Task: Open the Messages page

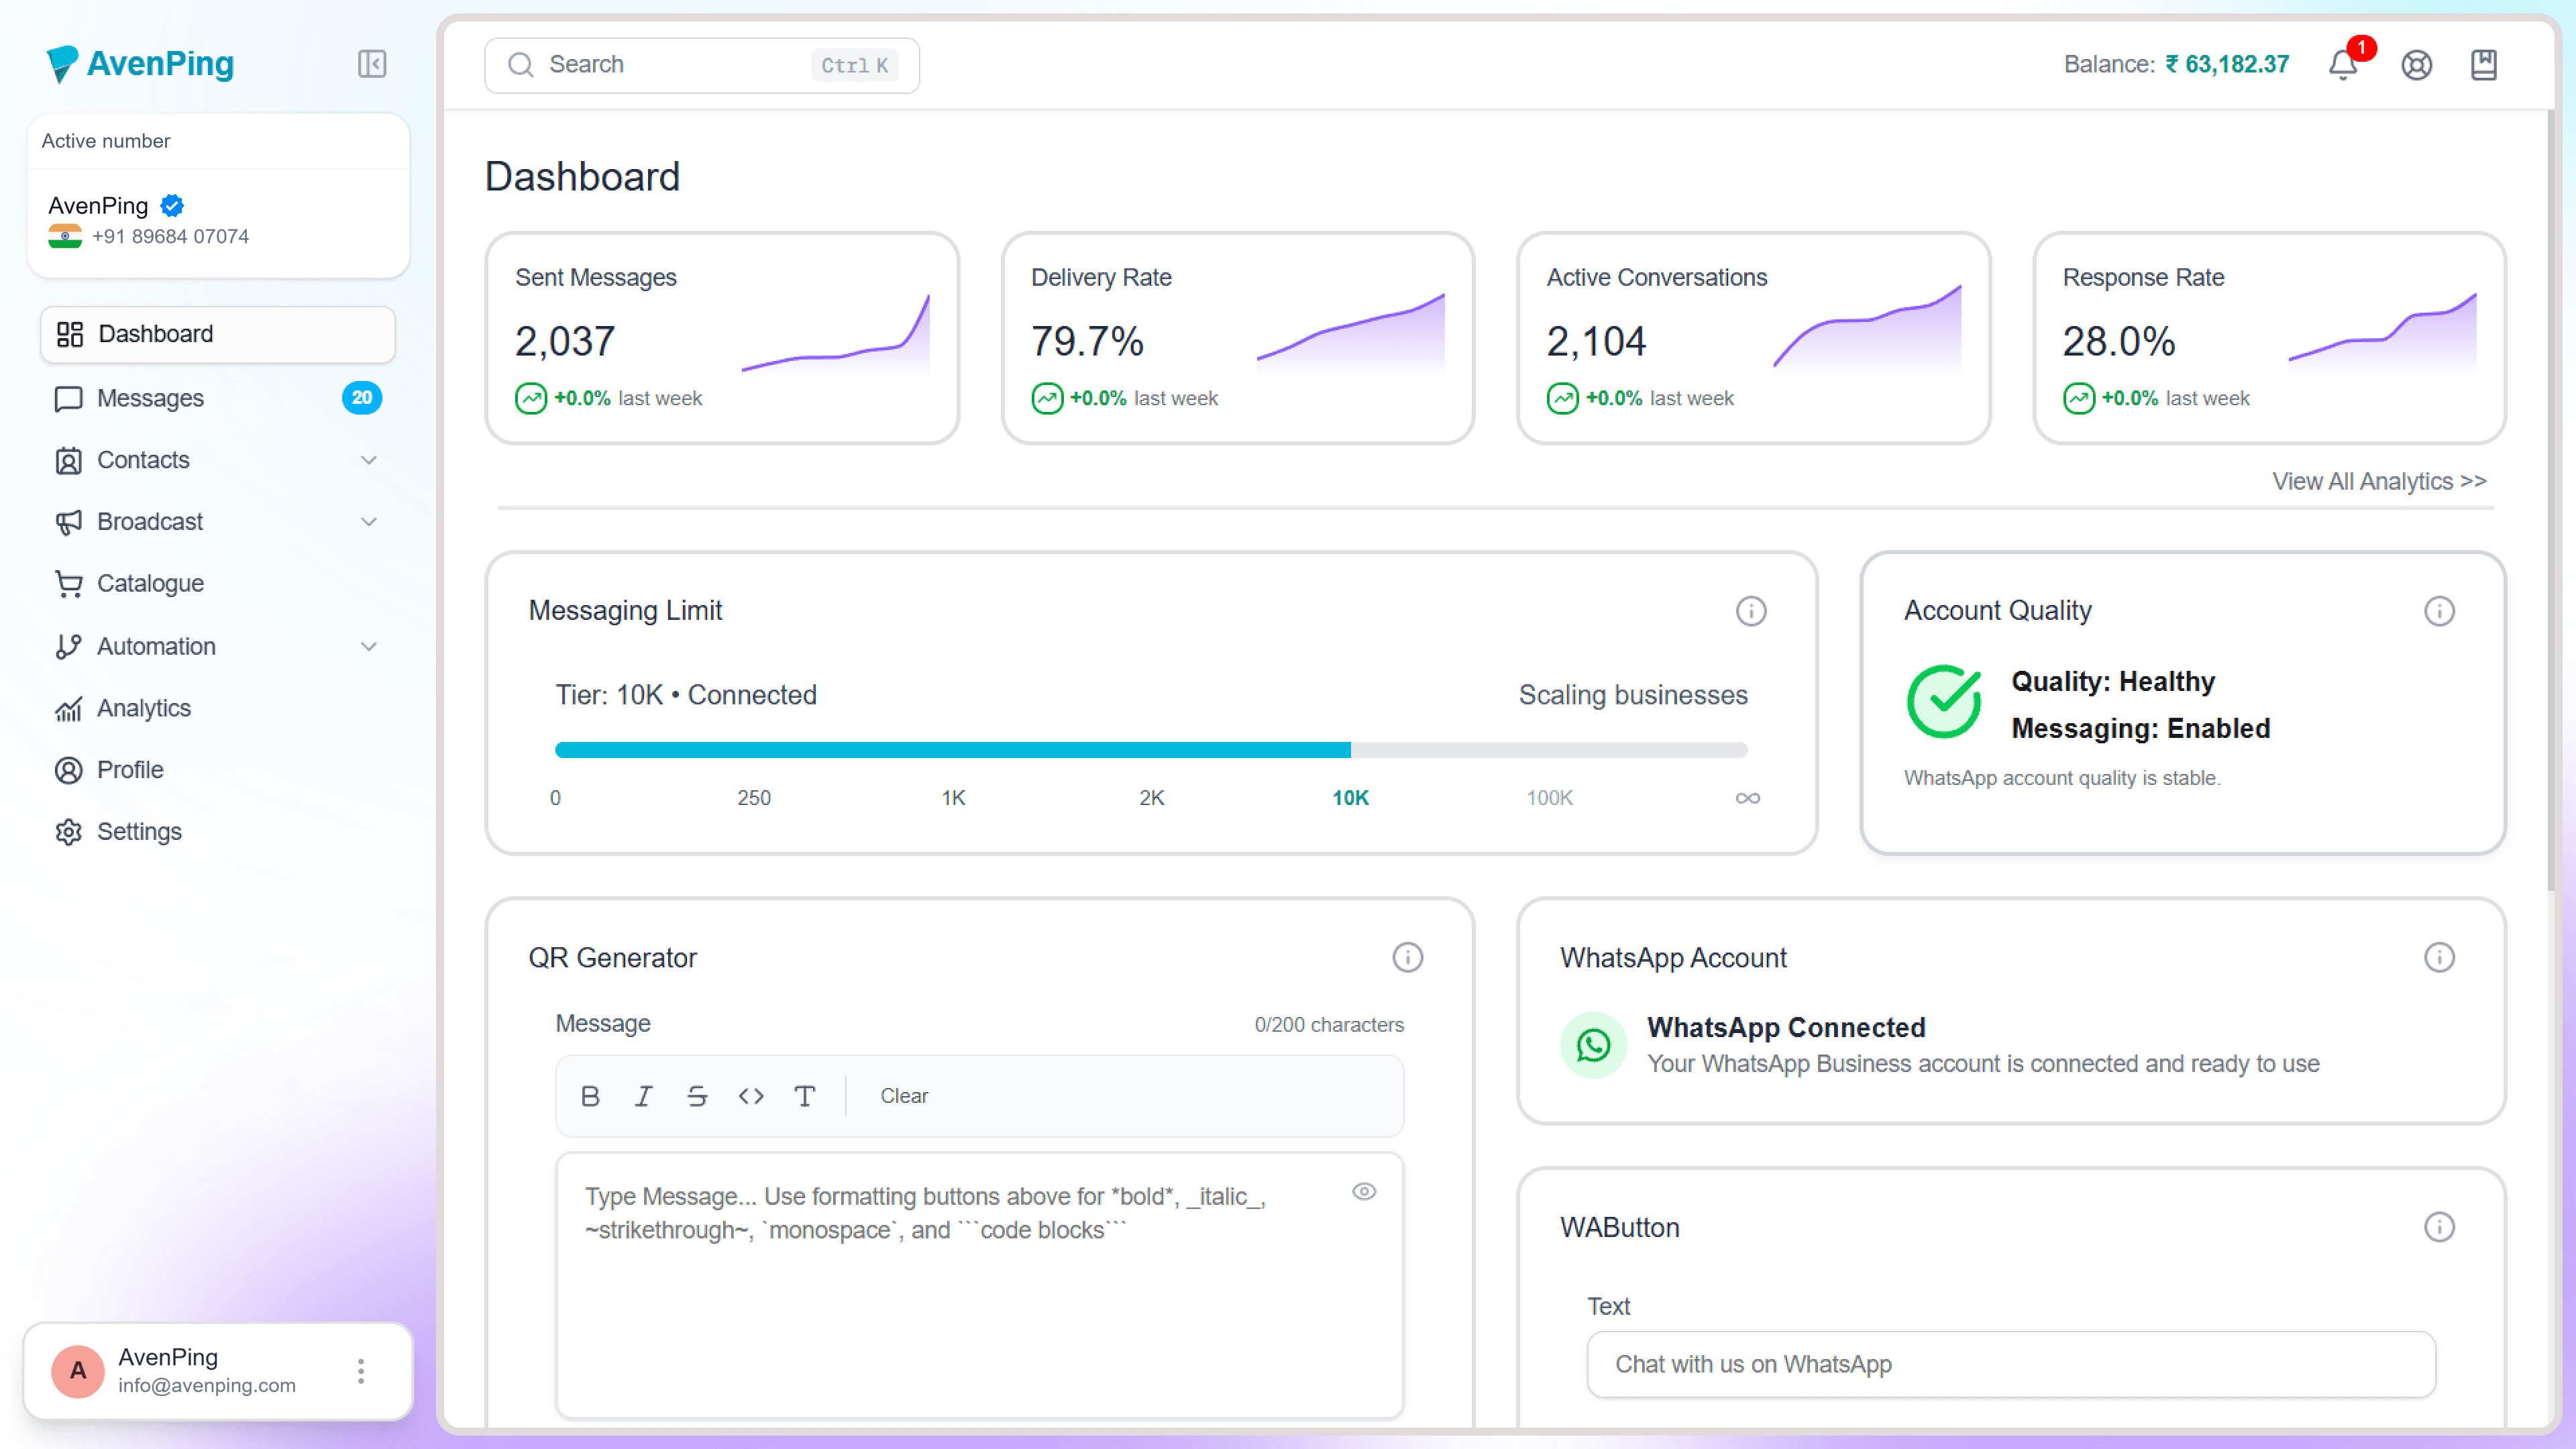Action: pyautogui.click(x=150, y=398)
